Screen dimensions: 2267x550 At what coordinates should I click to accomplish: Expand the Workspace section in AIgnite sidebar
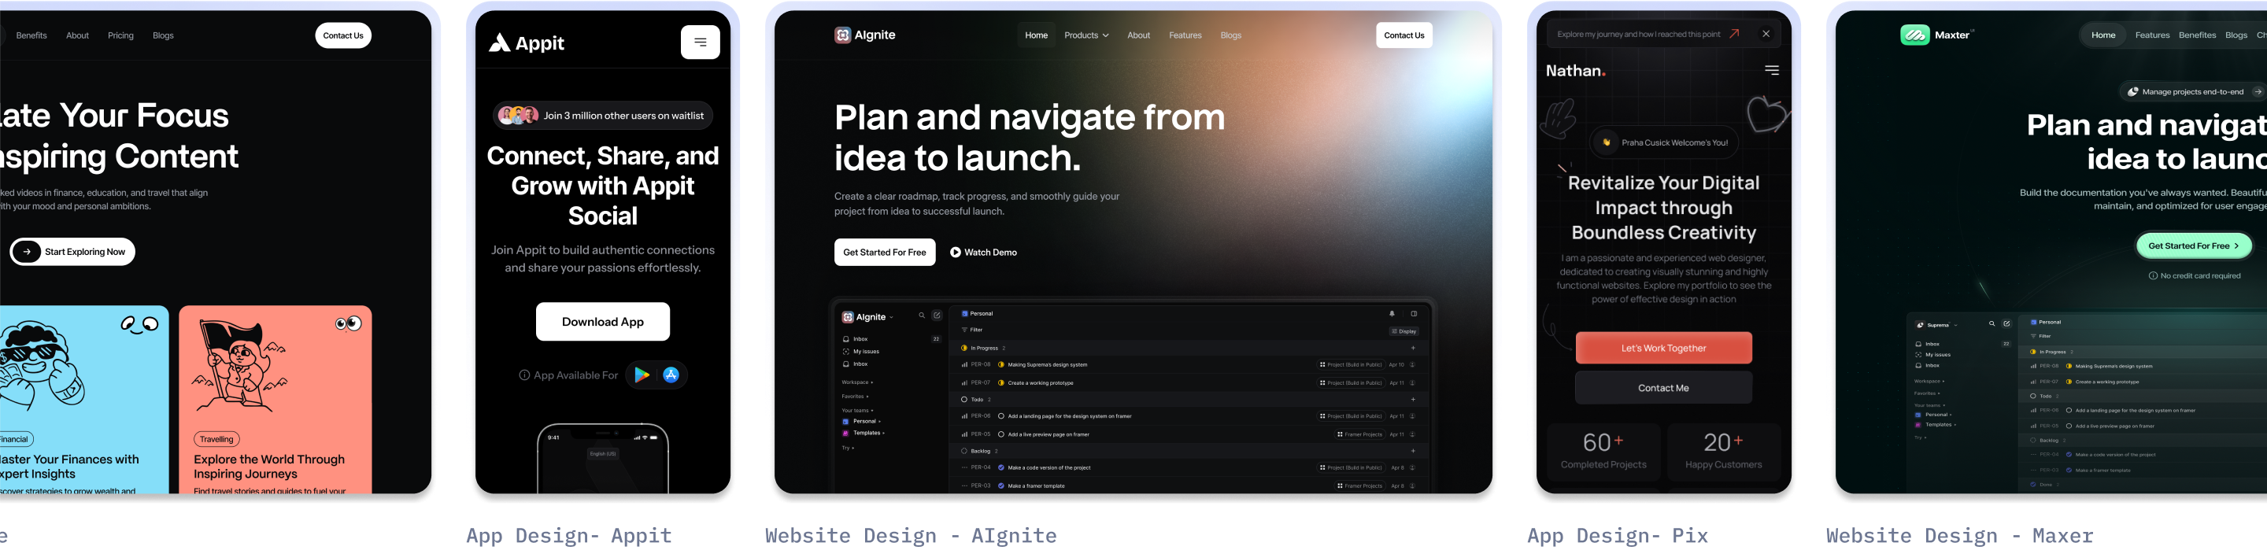coord(856,383)
